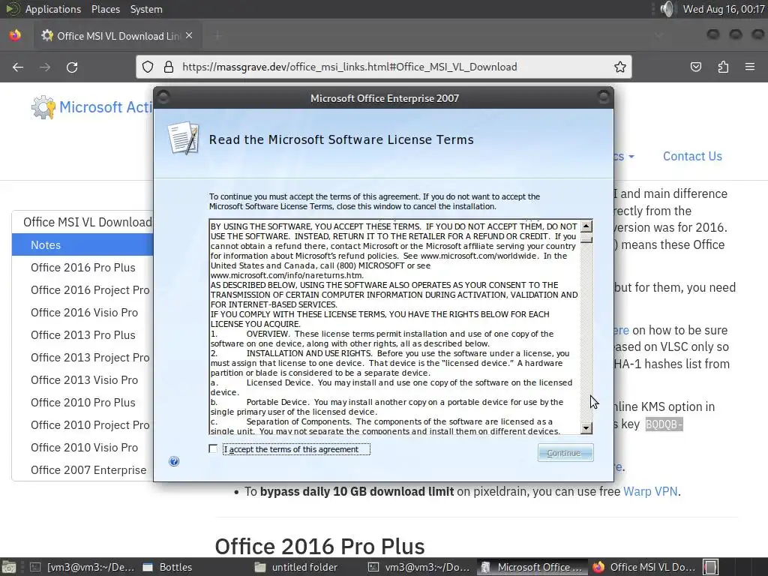768x576 pixels.
Task: Click the highlighted BQDQB- key text
Action: click(664, 424)
